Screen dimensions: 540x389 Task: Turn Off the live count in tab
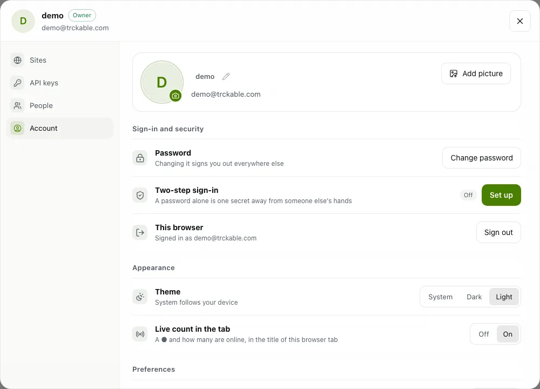[484, 334]
